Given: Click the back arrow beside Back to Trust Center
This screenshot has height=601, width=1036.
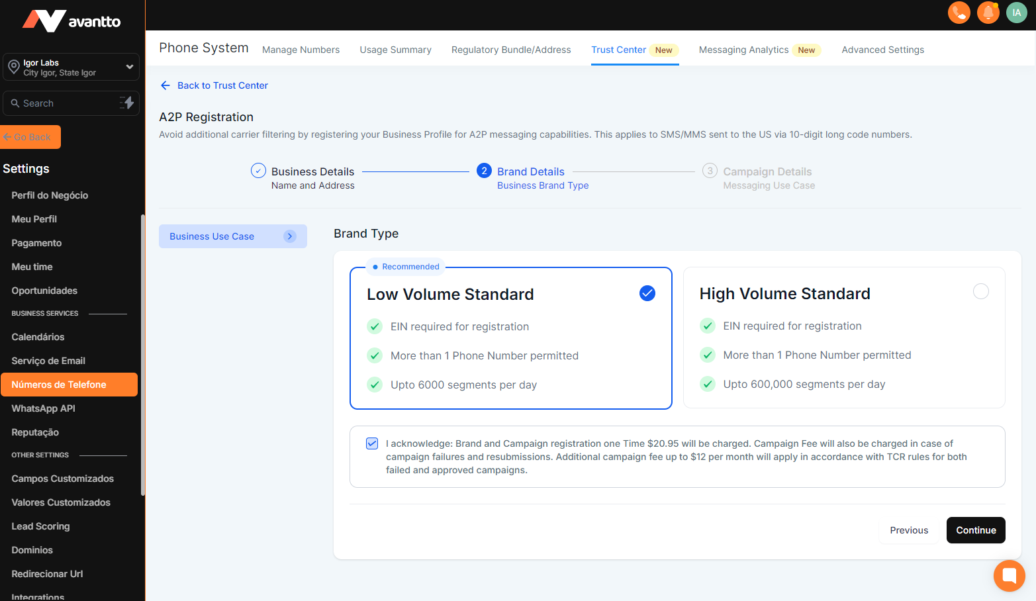Looking at the screenshot, I should pos(165,85).
